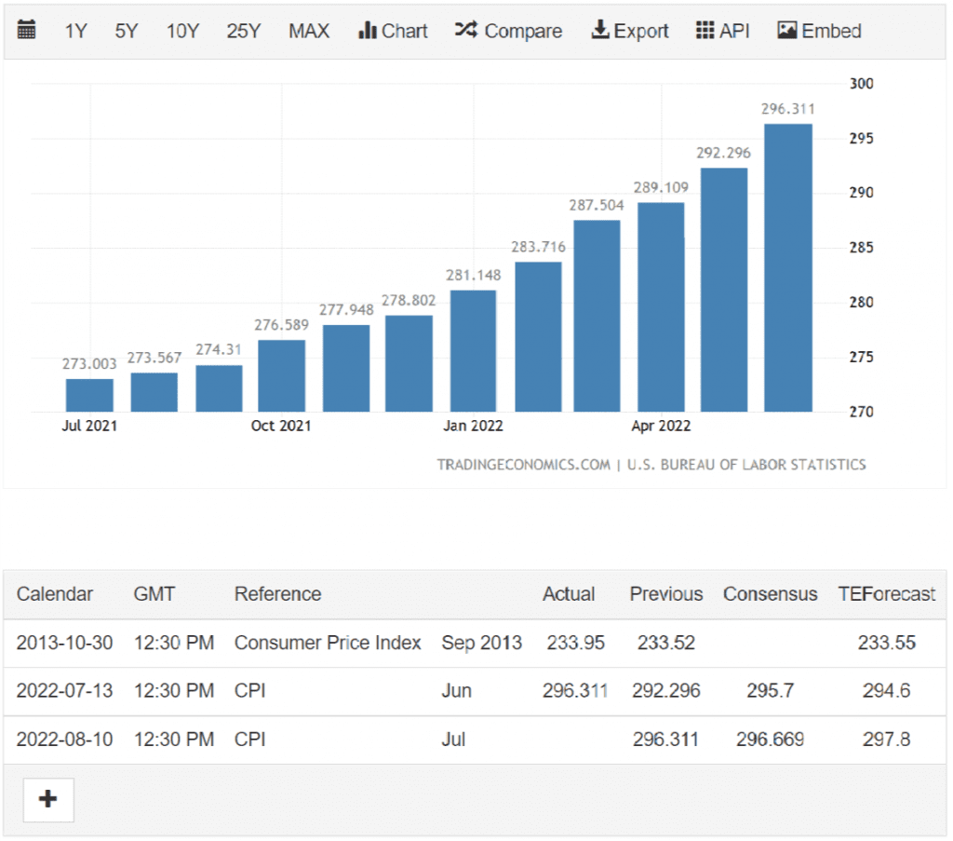953x841 pixels.
Task: Click the Apr 2022 x-axis label
Action: coord(661,426)
